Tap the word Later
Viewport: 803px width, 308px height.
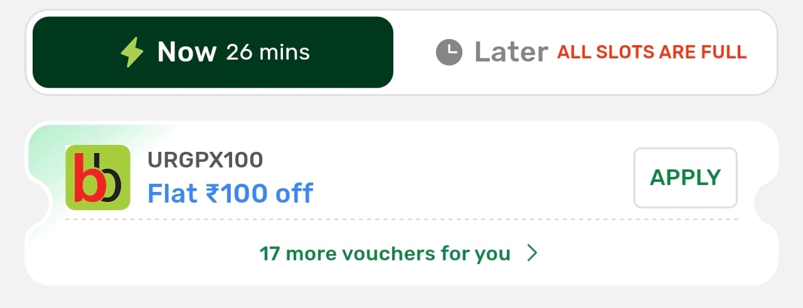click(511, 52)
